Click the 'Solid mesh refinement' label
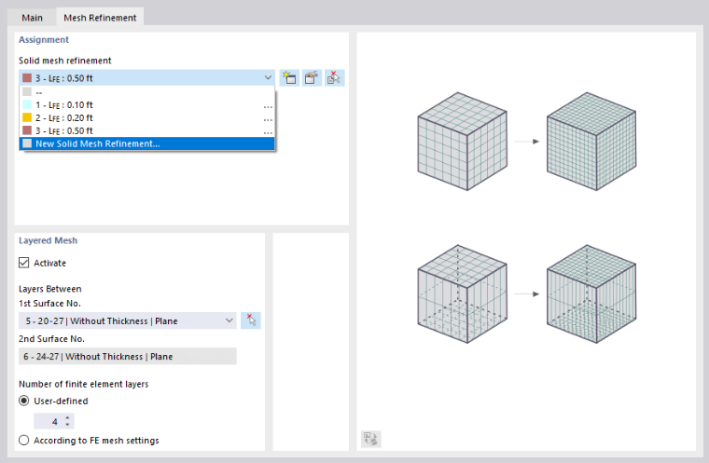 65,61
